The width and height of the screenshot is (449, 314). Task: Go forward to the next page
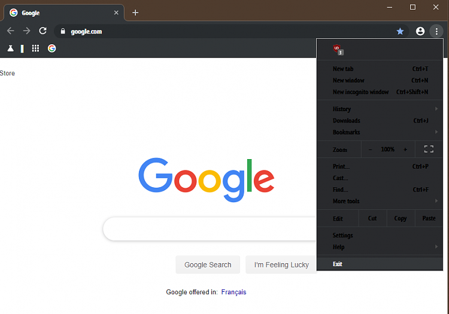tap(26, 31)
